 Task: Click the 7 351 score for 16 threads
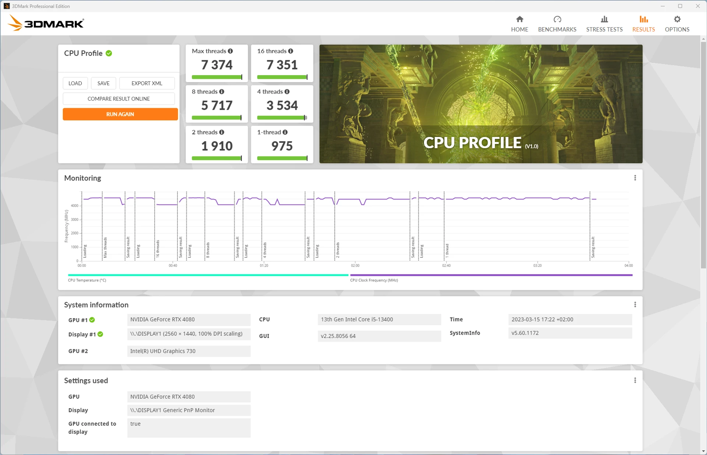[x=282, y=65]
